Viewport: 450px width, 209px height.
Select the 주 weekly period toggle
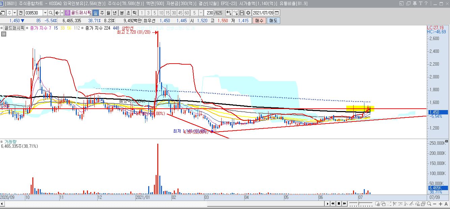pyautogui.click(x=102, y=13)
